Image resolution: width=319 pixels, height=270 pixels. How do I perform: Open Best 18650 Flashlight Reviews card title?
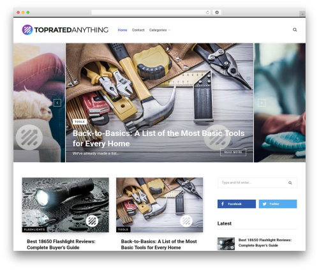[61, 244]
